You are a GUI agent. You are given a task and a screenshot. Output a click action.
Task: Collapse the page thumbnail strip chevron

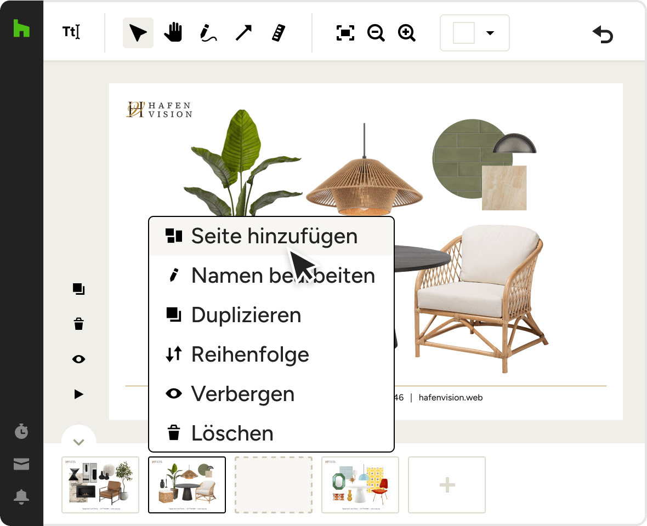tap(78, 442)
